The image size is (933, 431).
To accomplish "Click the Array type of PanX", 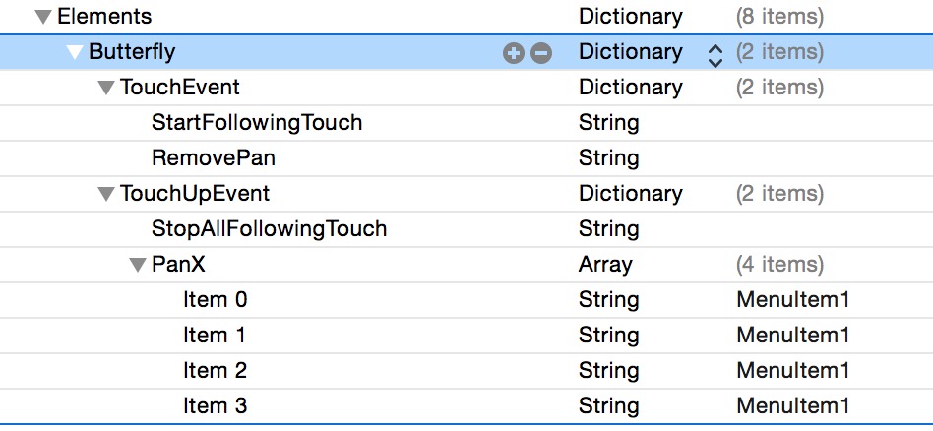I will (x=605, y=265).
